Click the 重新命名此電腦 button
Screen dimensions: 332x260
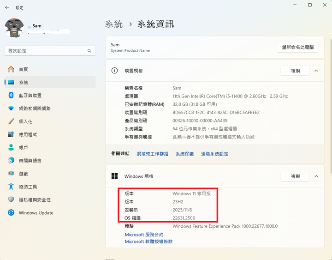tap(298, 47)
